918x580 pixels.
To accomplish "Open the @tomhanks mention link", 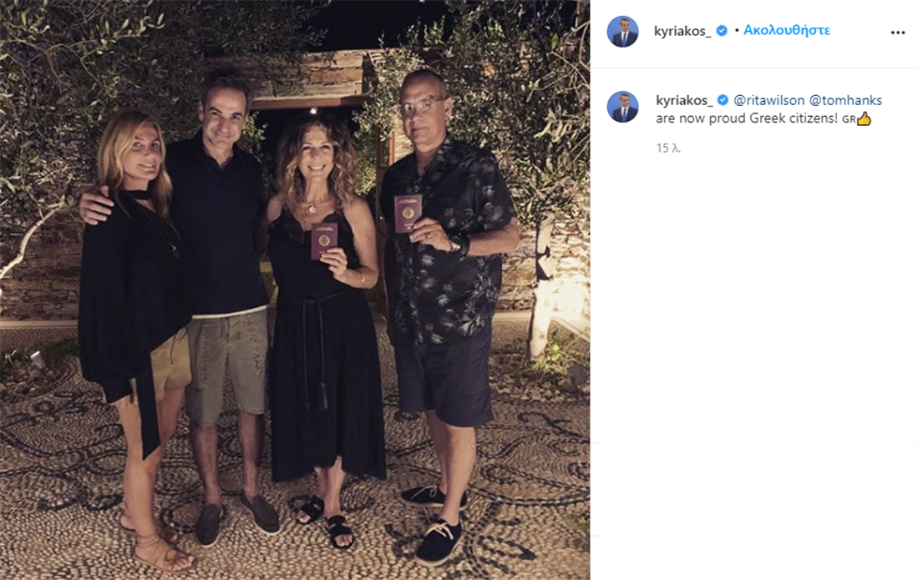I will pyautogui.click(x=845, y=101).
